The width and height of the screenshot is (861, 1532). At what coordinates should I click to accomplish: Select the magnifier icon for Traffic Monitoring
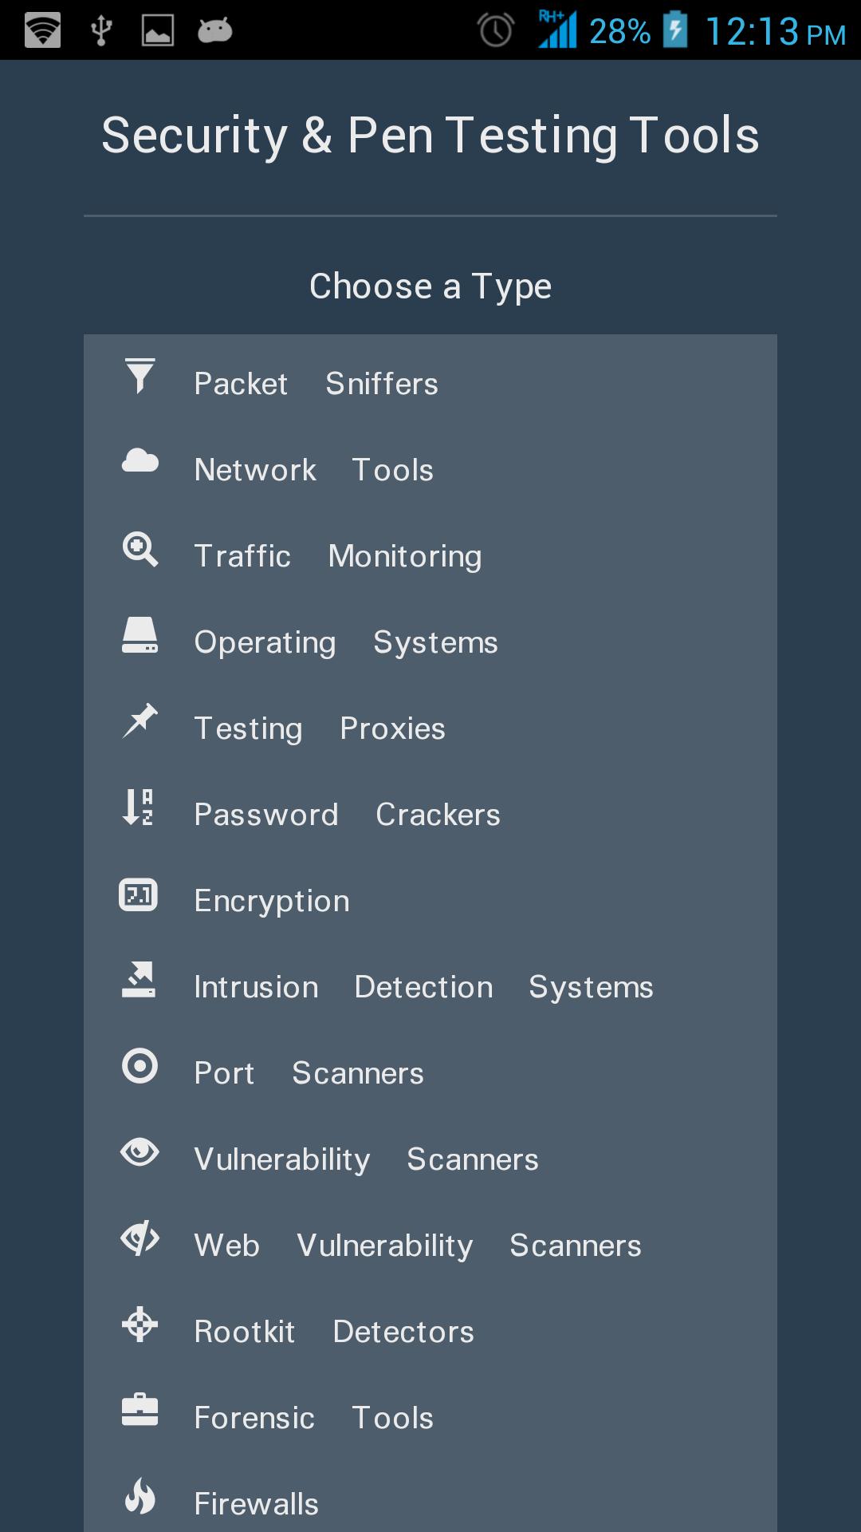point(140,549)
